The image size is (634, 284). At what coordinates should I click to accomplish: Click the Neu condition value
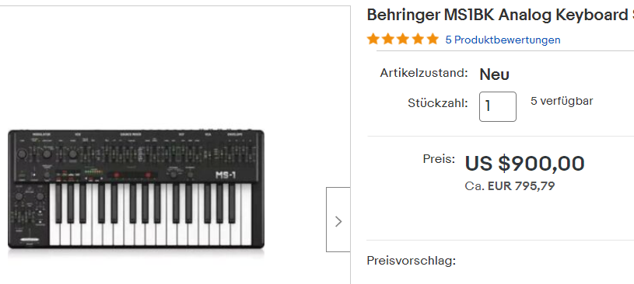tap(494, 74)
